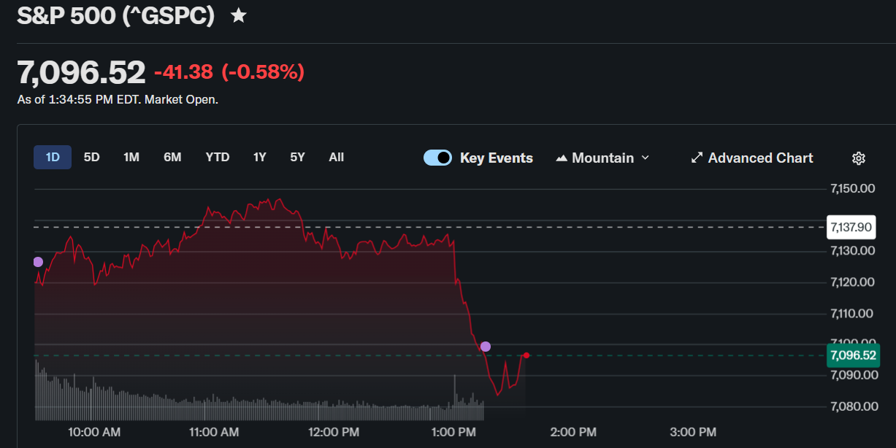Click the 1:00 PM time axis label

coord(453,432)
